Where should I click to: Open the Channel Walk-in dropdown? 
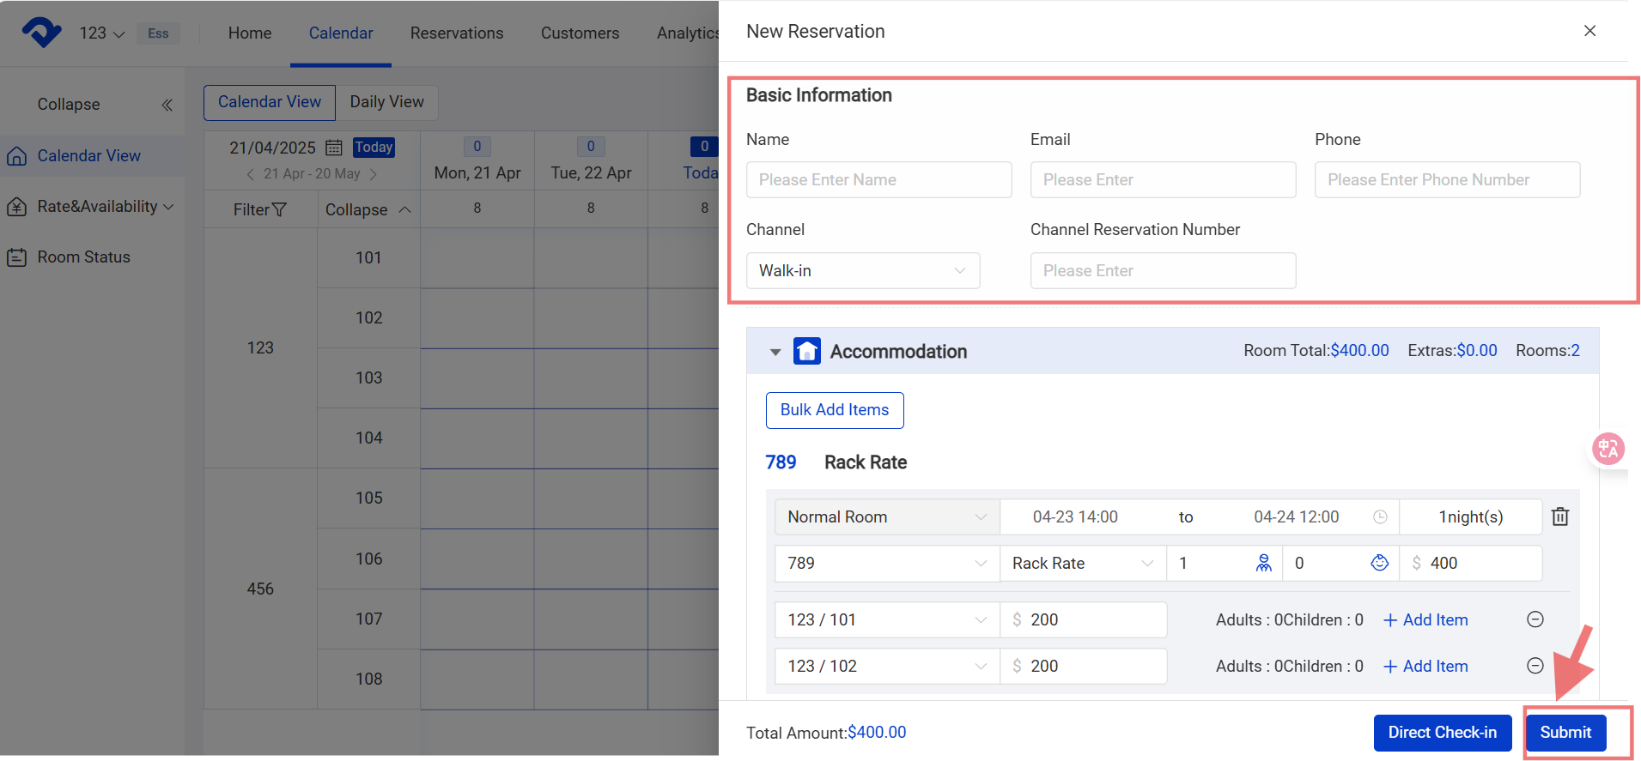click(x=862, y=270)
